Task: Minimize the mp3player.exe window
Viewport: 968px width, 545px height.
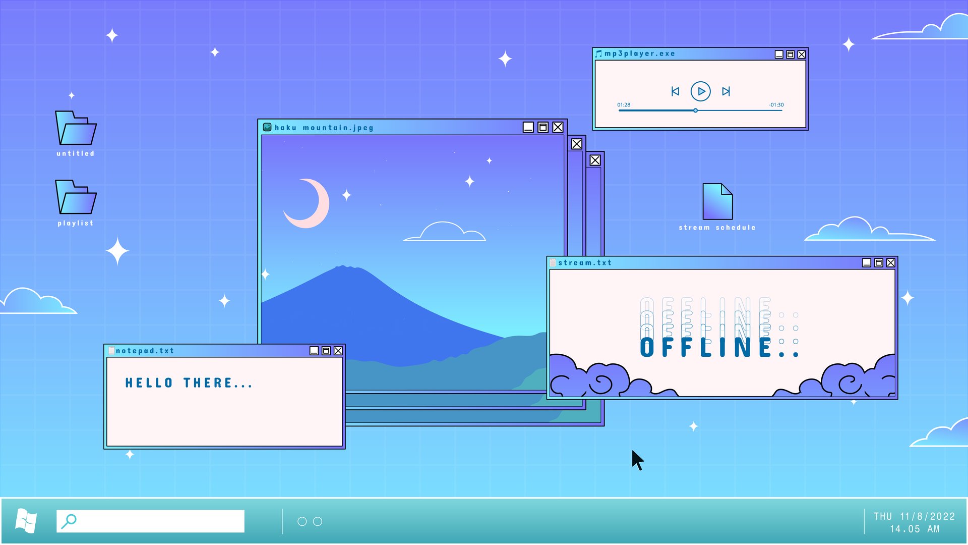Action: 779,54
